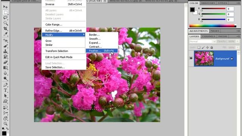Open the layer blend mode dropdown

[202, 42]
